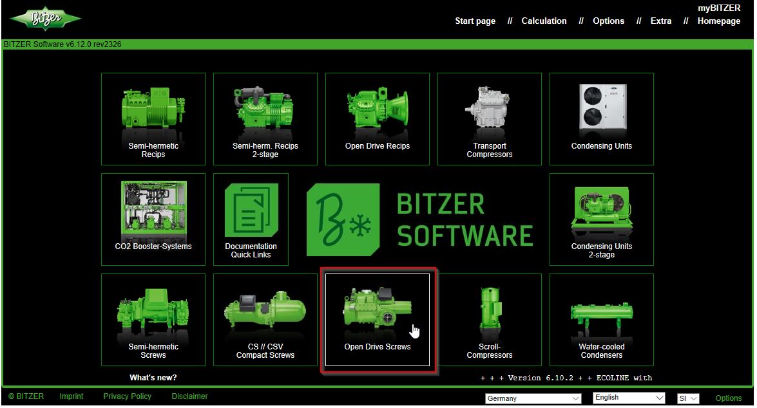The height and width of the screenshot is (408, 757).
Task: Open the country dropdown showing Germany
Action: pyautogui.click(x=533, y=398)
